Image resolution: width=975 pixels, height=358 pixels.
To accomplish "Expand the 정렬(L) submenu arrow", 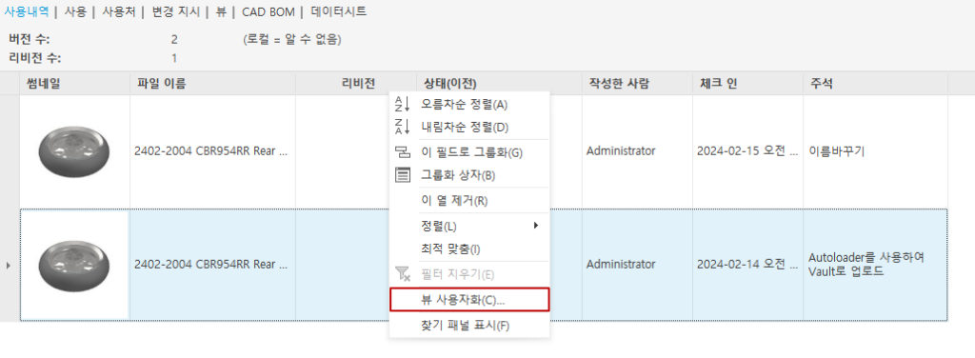I will (536, 225).
